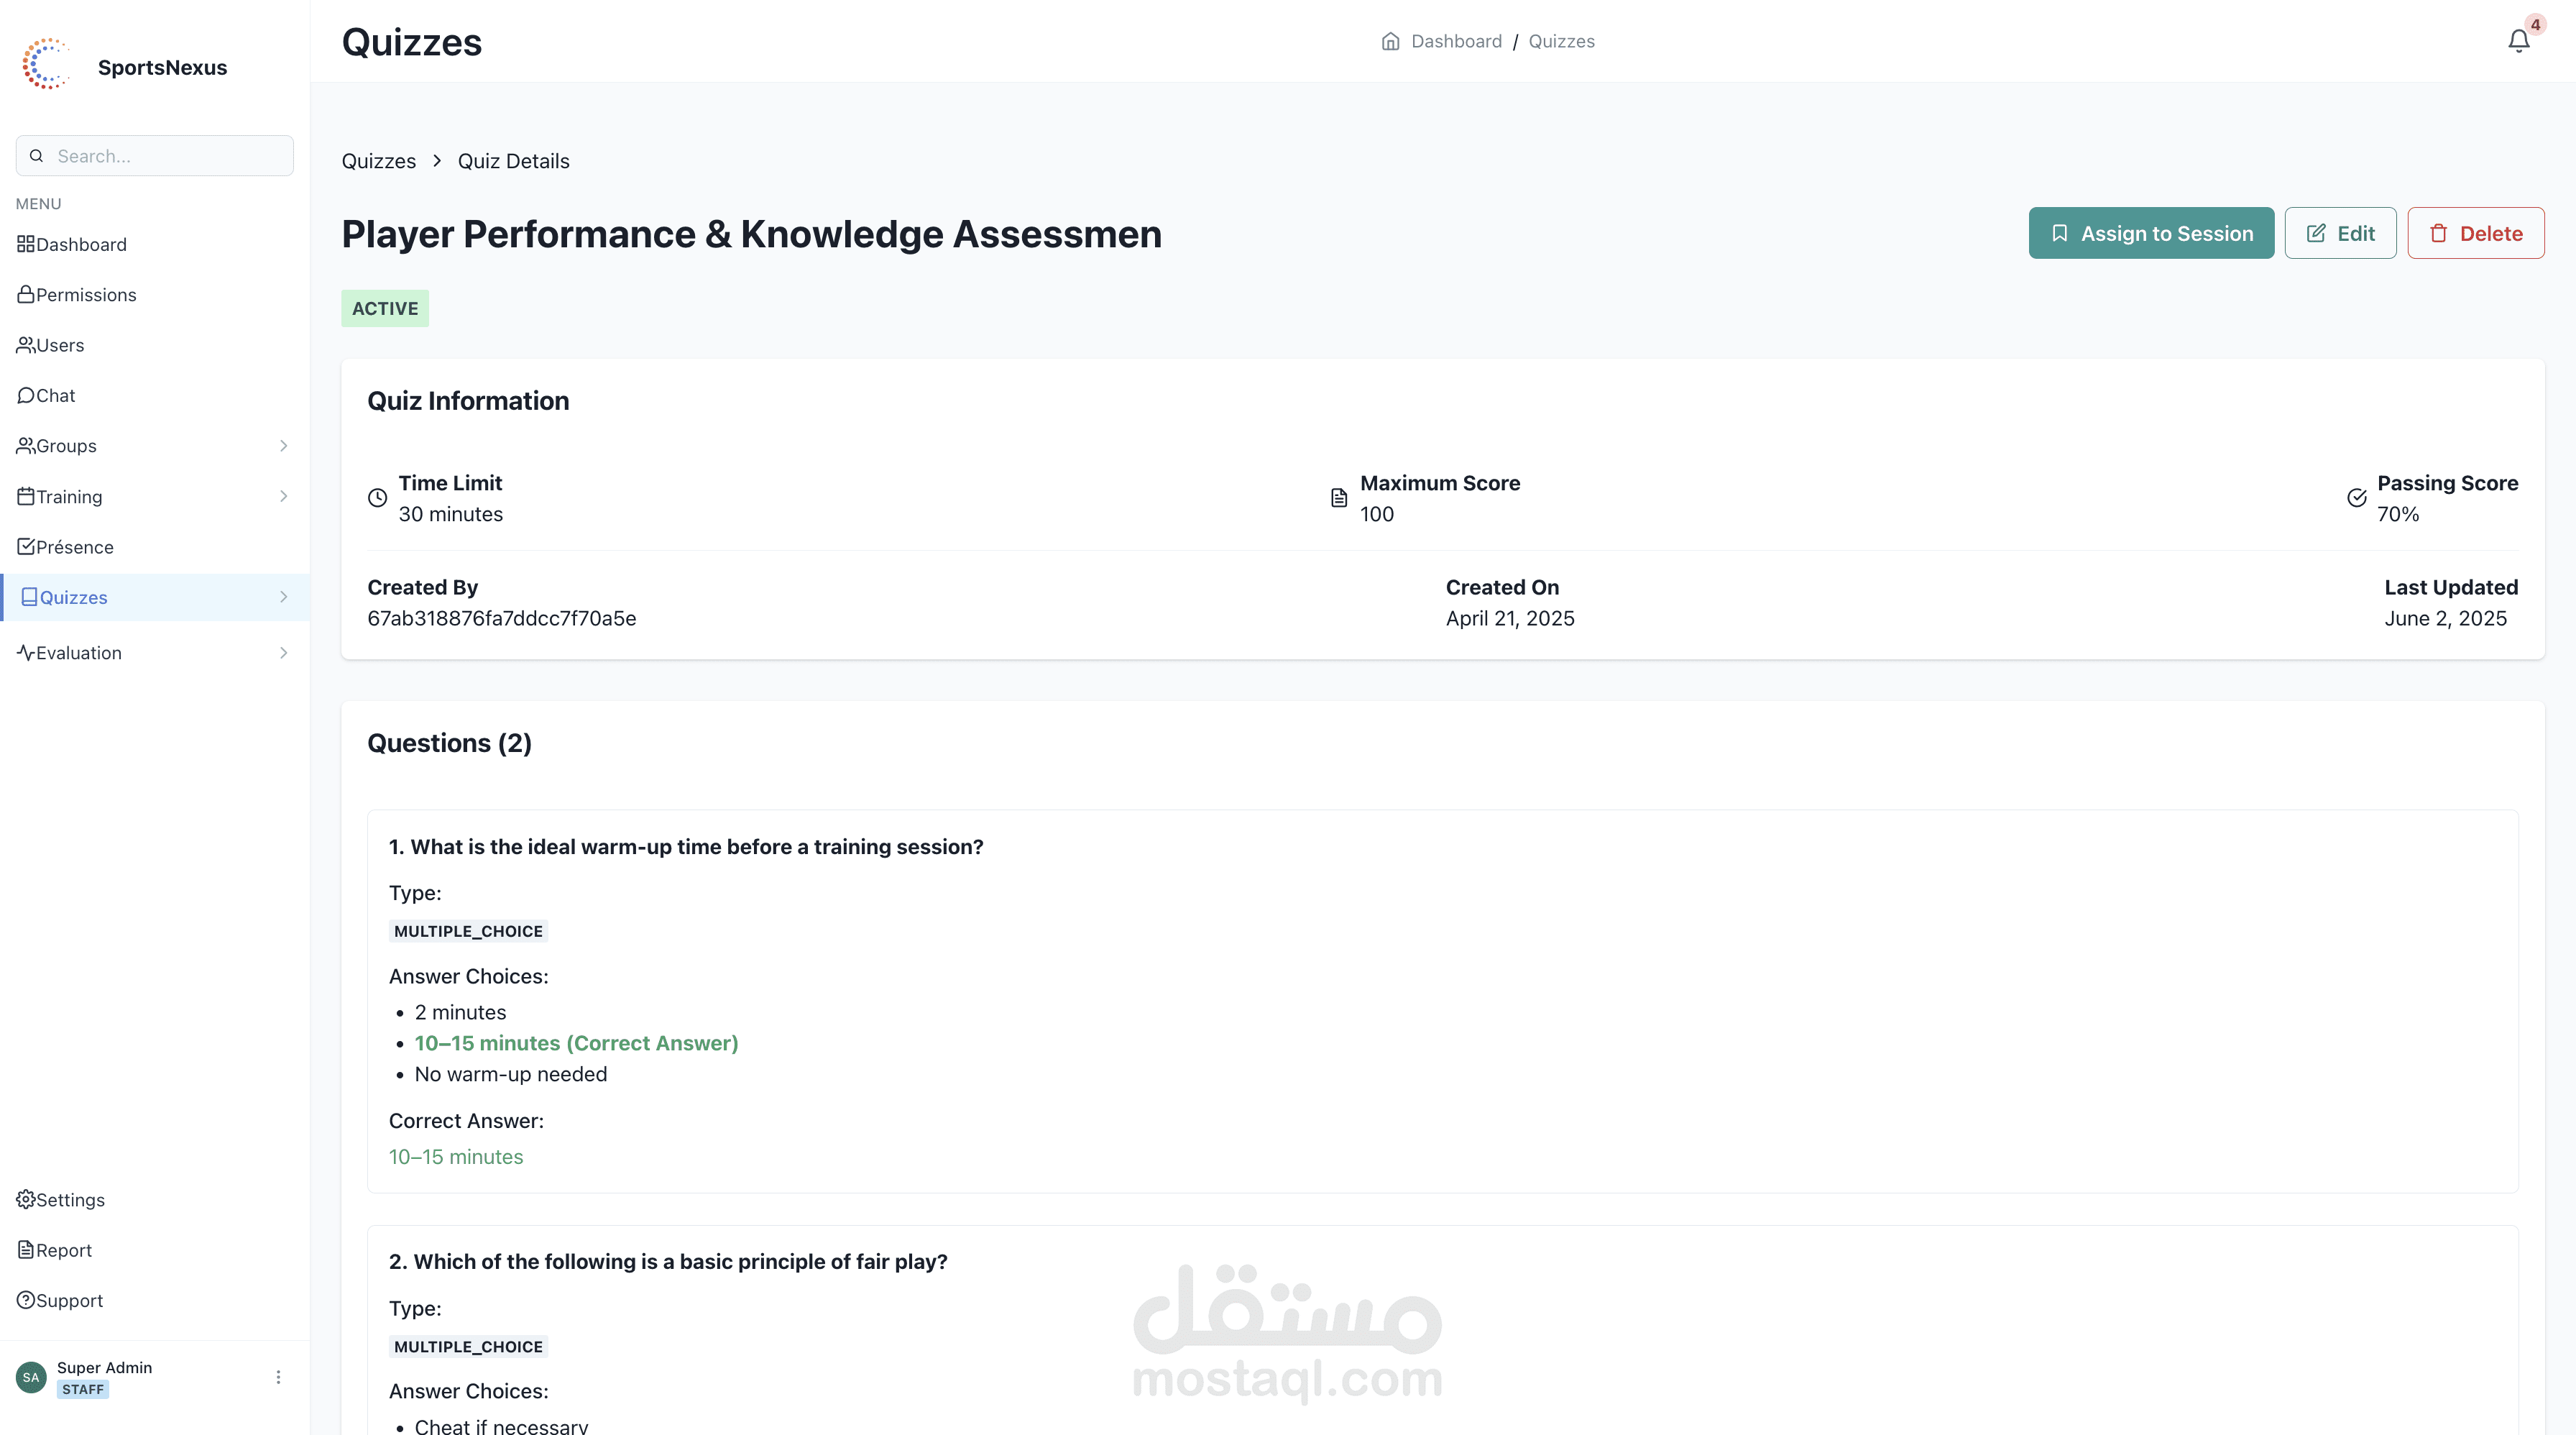Expand the Evaluation submenu chevron
2576x1435 pixels.
click(284, 653)
